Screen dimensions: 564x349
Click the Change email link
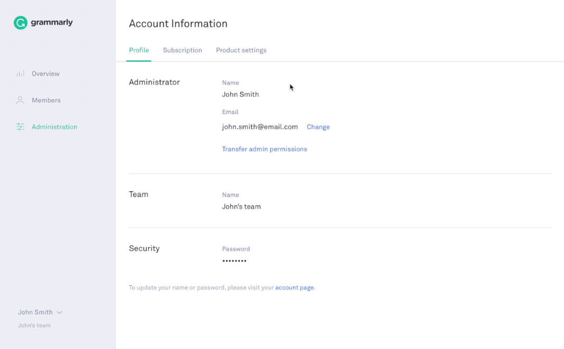pyautogui.click(x=318, y=127)
